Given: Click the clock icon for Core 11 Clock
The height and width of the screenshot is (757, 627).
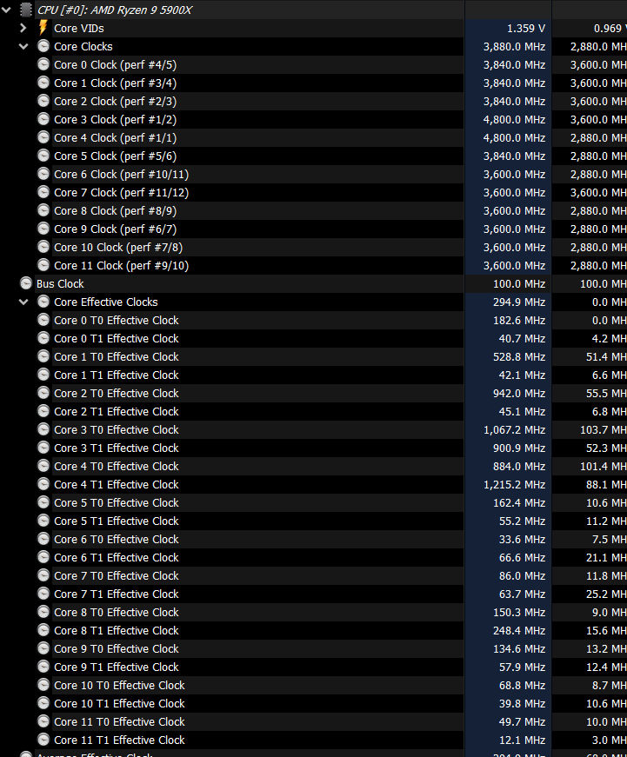Looking at the screenshot, I should click(x=43, y=266).
